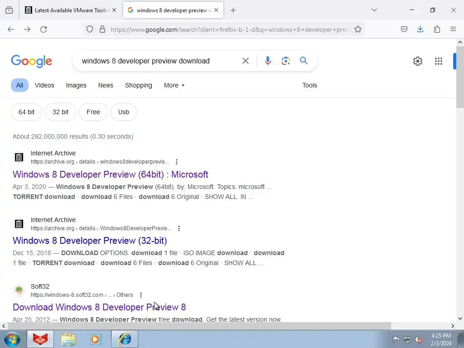Viewport: 464px width, 348px height.
Task: Search by image with Google Lens
Action: [286, 61]
